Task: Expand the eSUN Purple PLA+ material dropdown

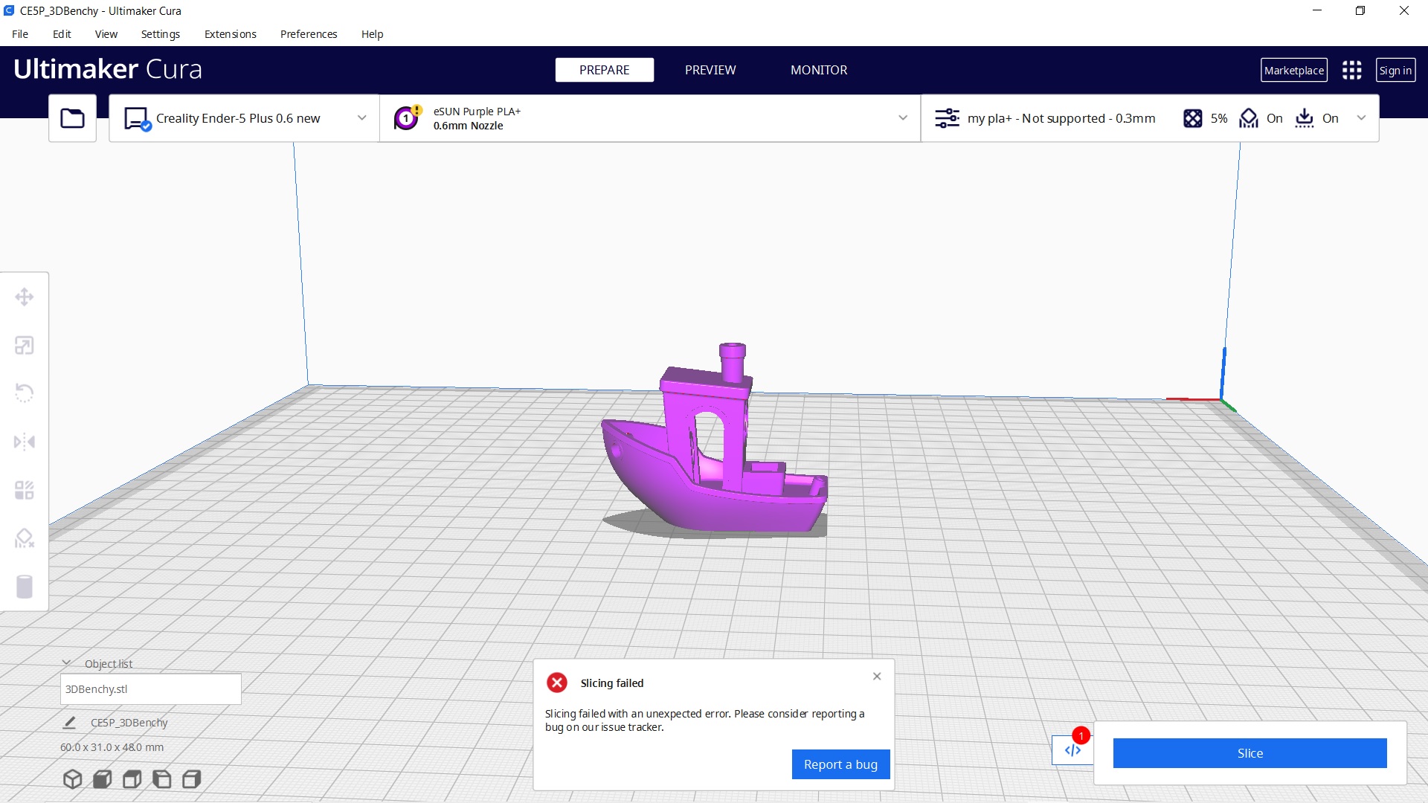Action: pyautogui.click(x=902, y=117)
